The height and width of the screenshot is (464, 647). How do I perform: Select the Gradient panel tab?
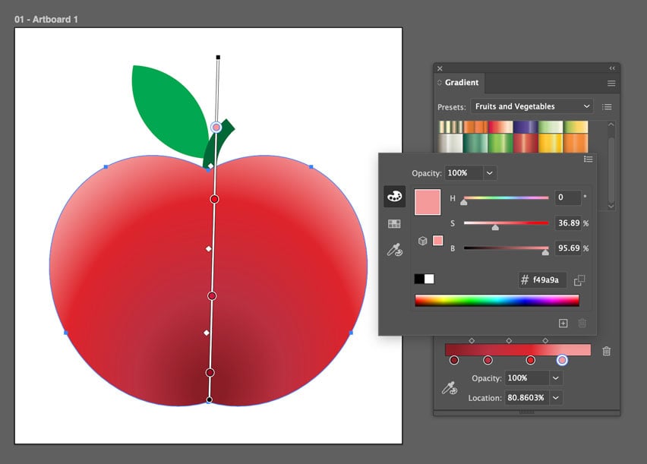(462, 83)
